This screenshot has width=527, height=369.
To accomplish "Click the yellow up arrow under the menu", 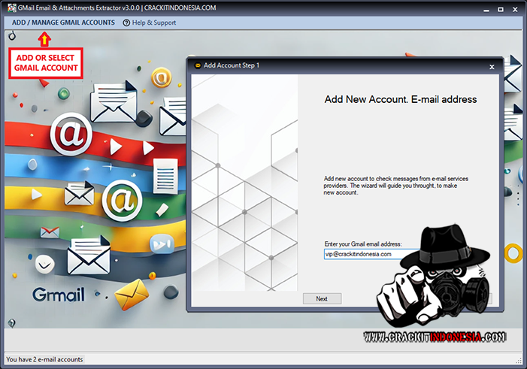I will coord(44,38).
